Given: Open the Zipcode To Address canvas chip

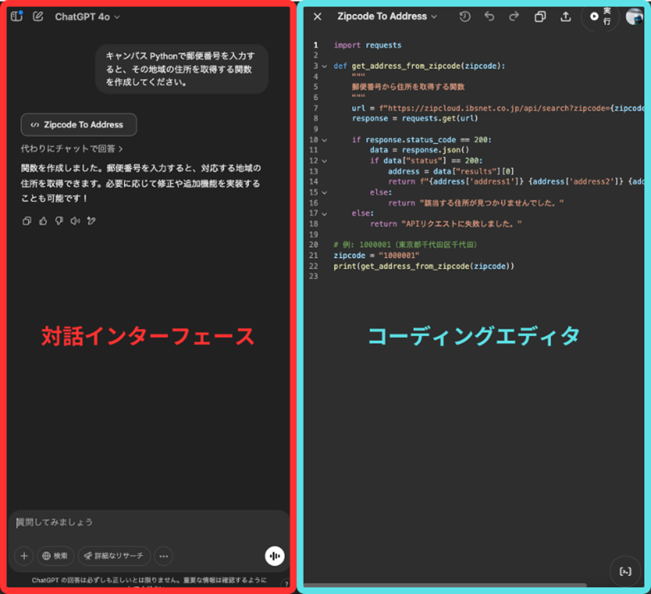Looking at the screenshot, I should 78,125.
